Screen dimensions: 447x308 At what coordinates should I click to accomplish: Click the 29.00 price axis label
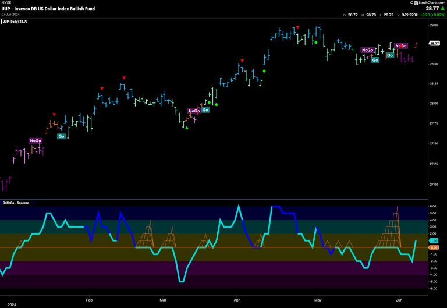pyautogui.click(x=434, y=26)
